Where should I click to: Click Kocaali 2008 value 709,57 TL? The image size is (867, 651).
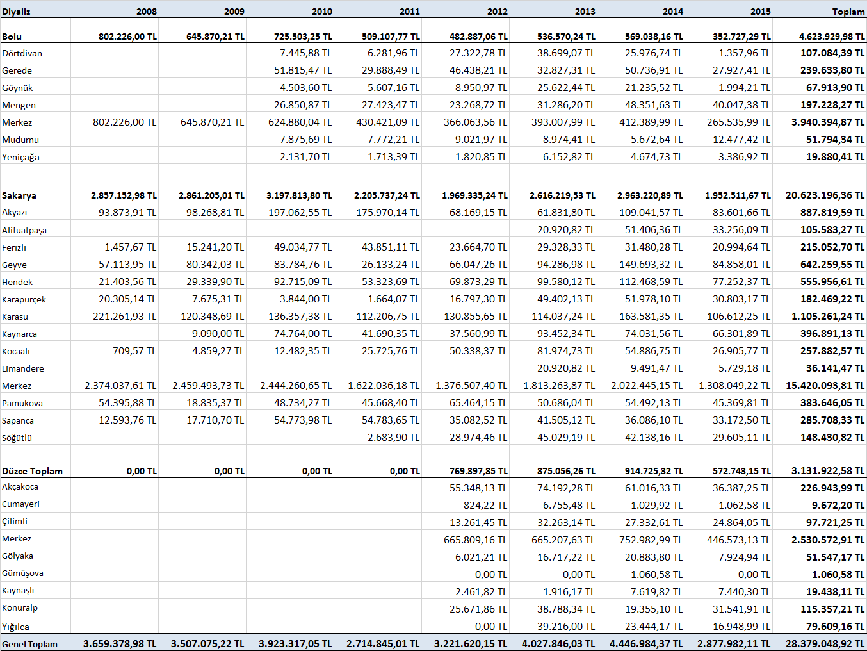pyautogui.click(x=136, y=350)
